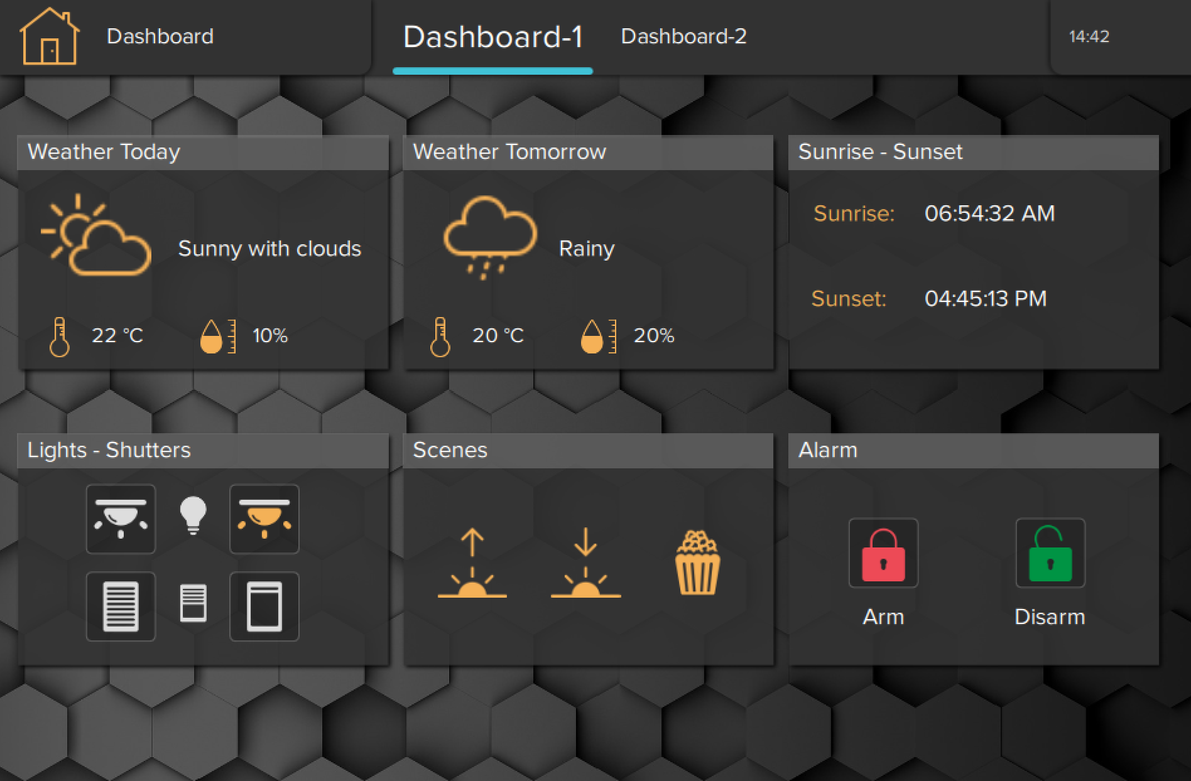Image resolution: width=1191 pixels, height=781 pixels.
Task: Click the 14:42 clock display
Action: coord(1089,36)
